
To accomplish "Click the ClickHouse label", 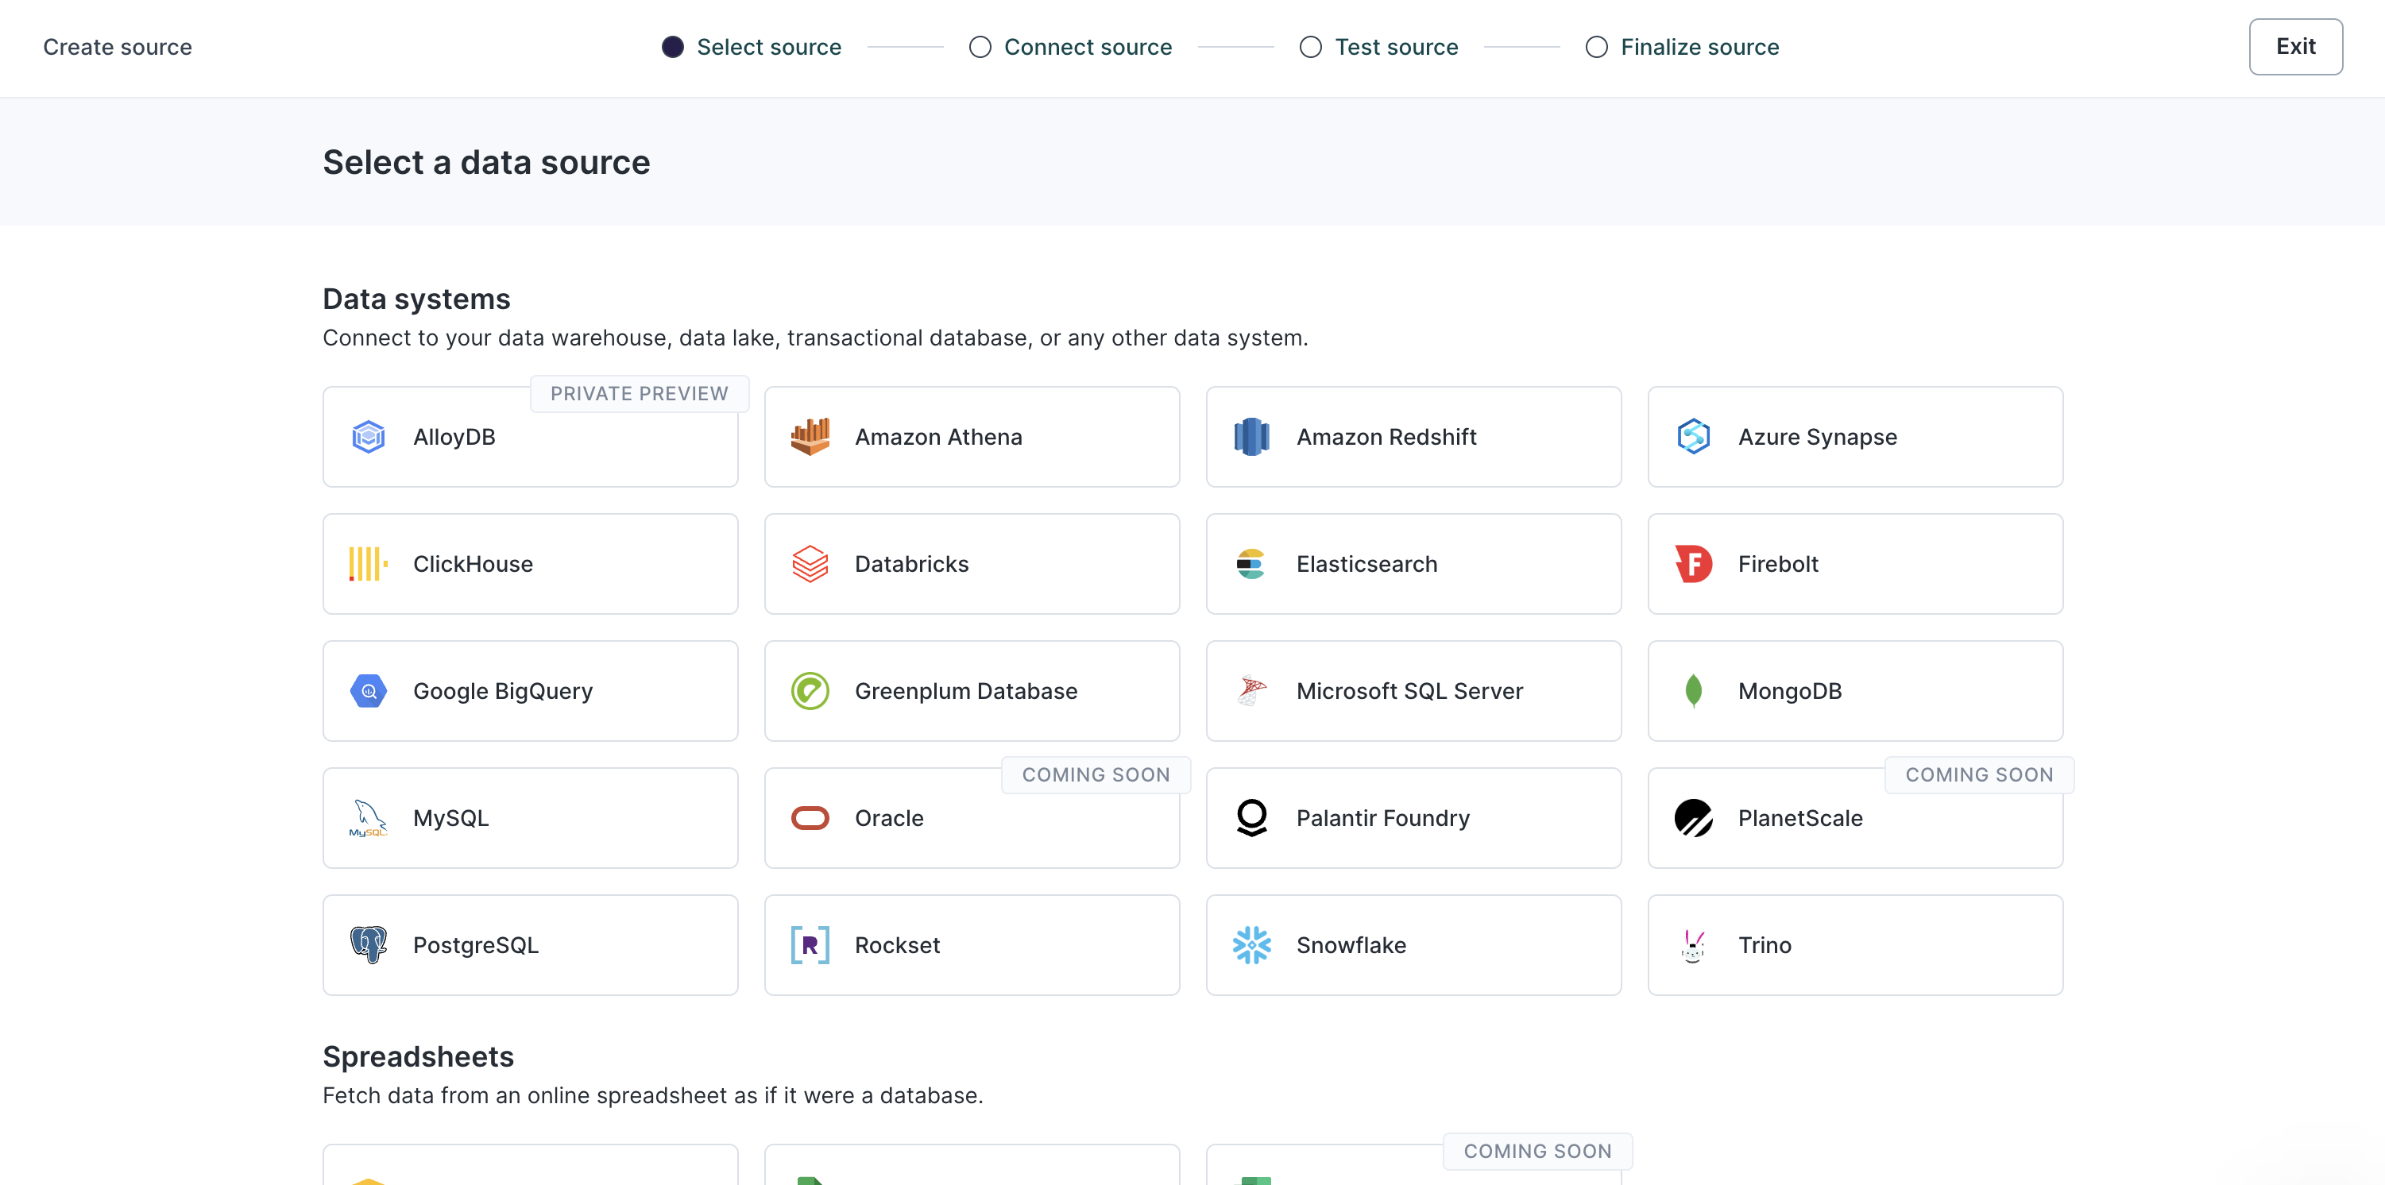I will 474,564.
